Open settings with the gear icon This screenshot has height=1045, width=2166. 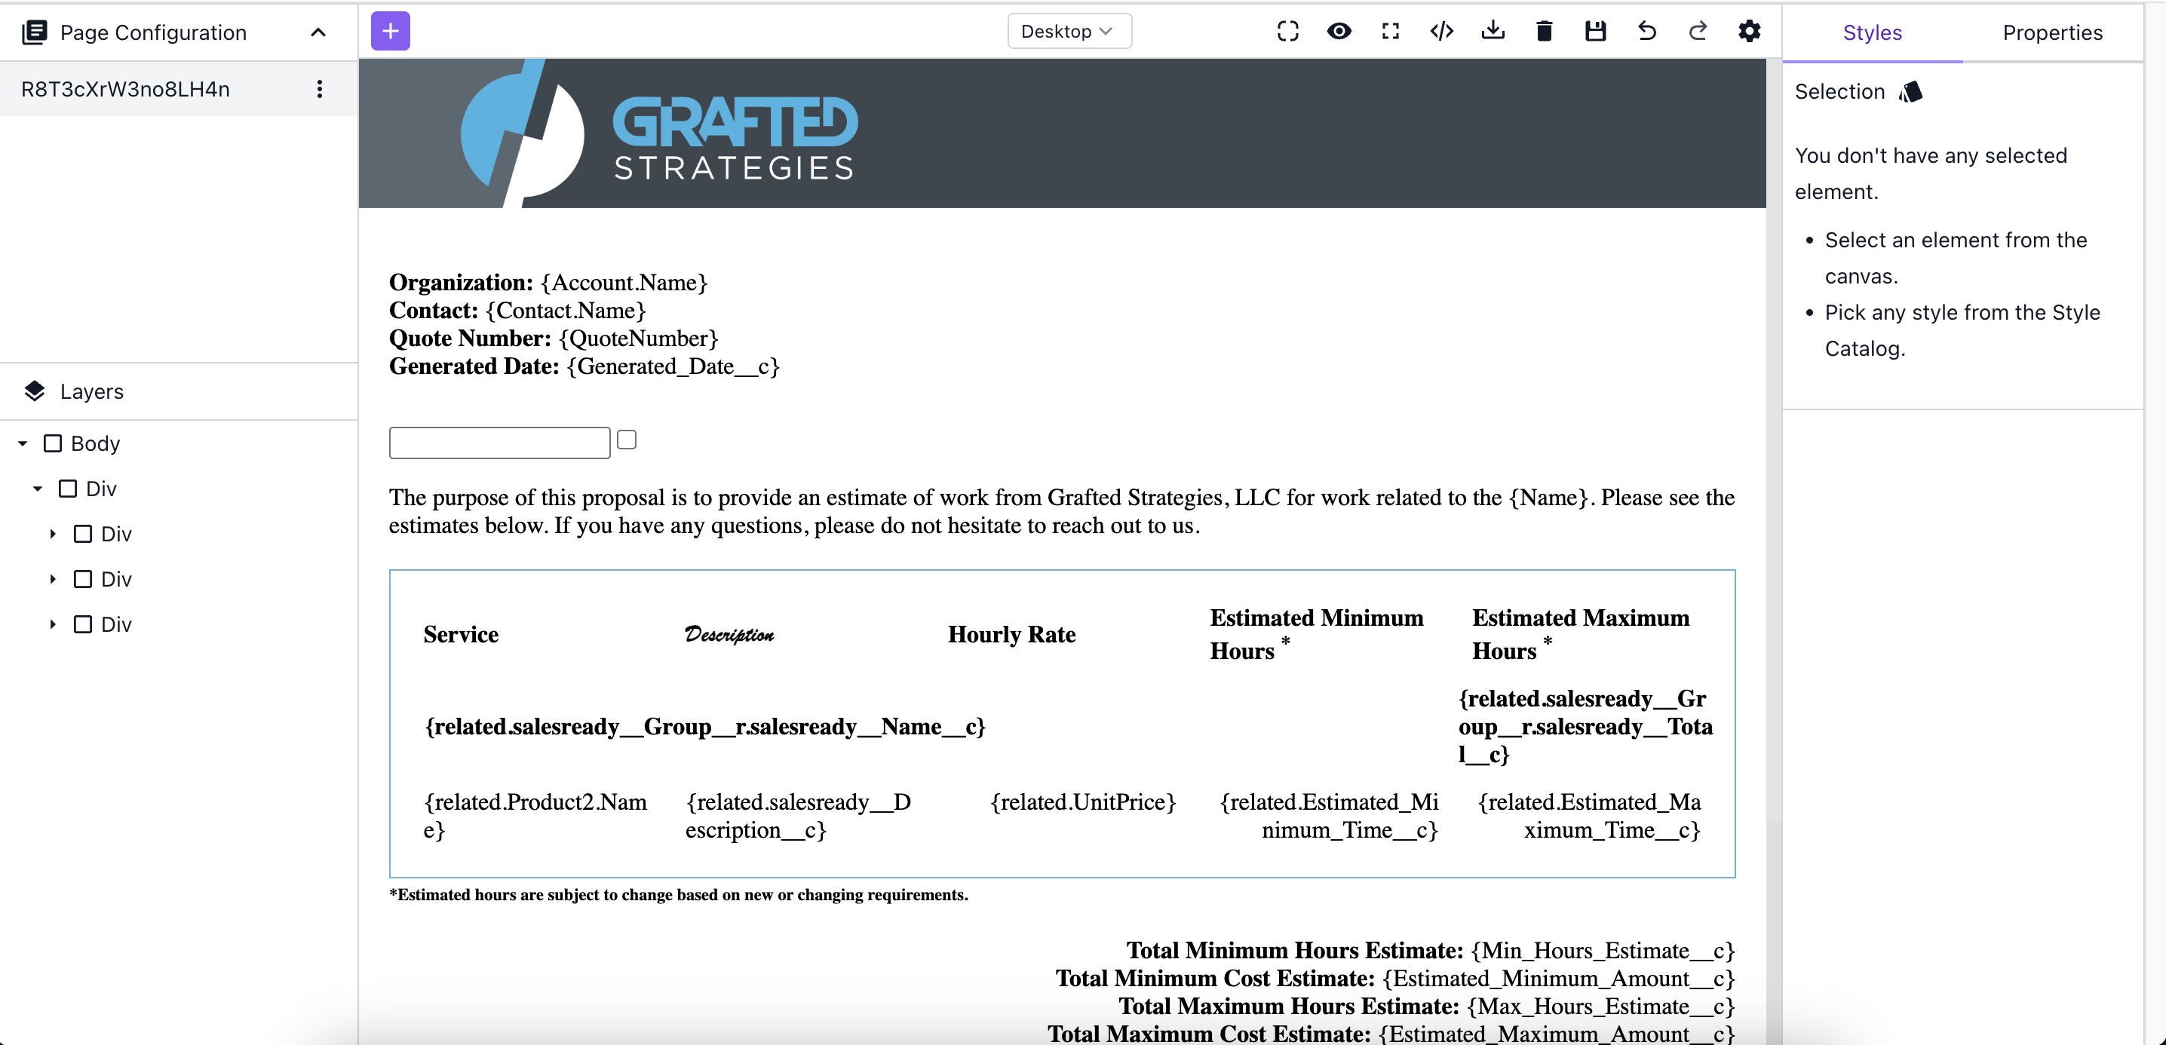coord(1749,31)
